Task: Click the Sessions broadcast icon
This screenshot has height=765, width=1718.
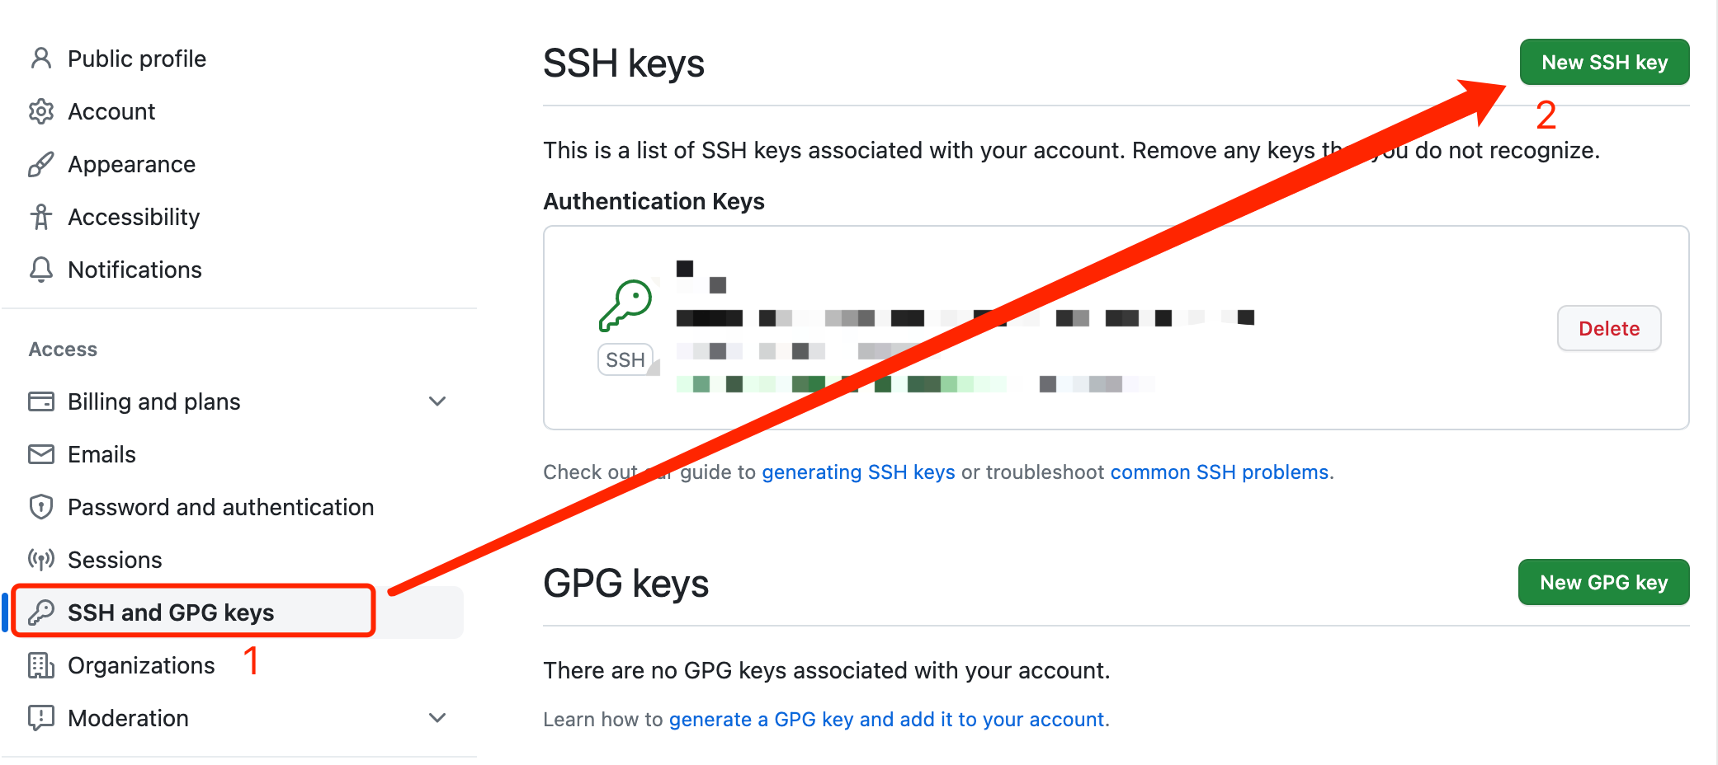Action: tap(40, 560)
